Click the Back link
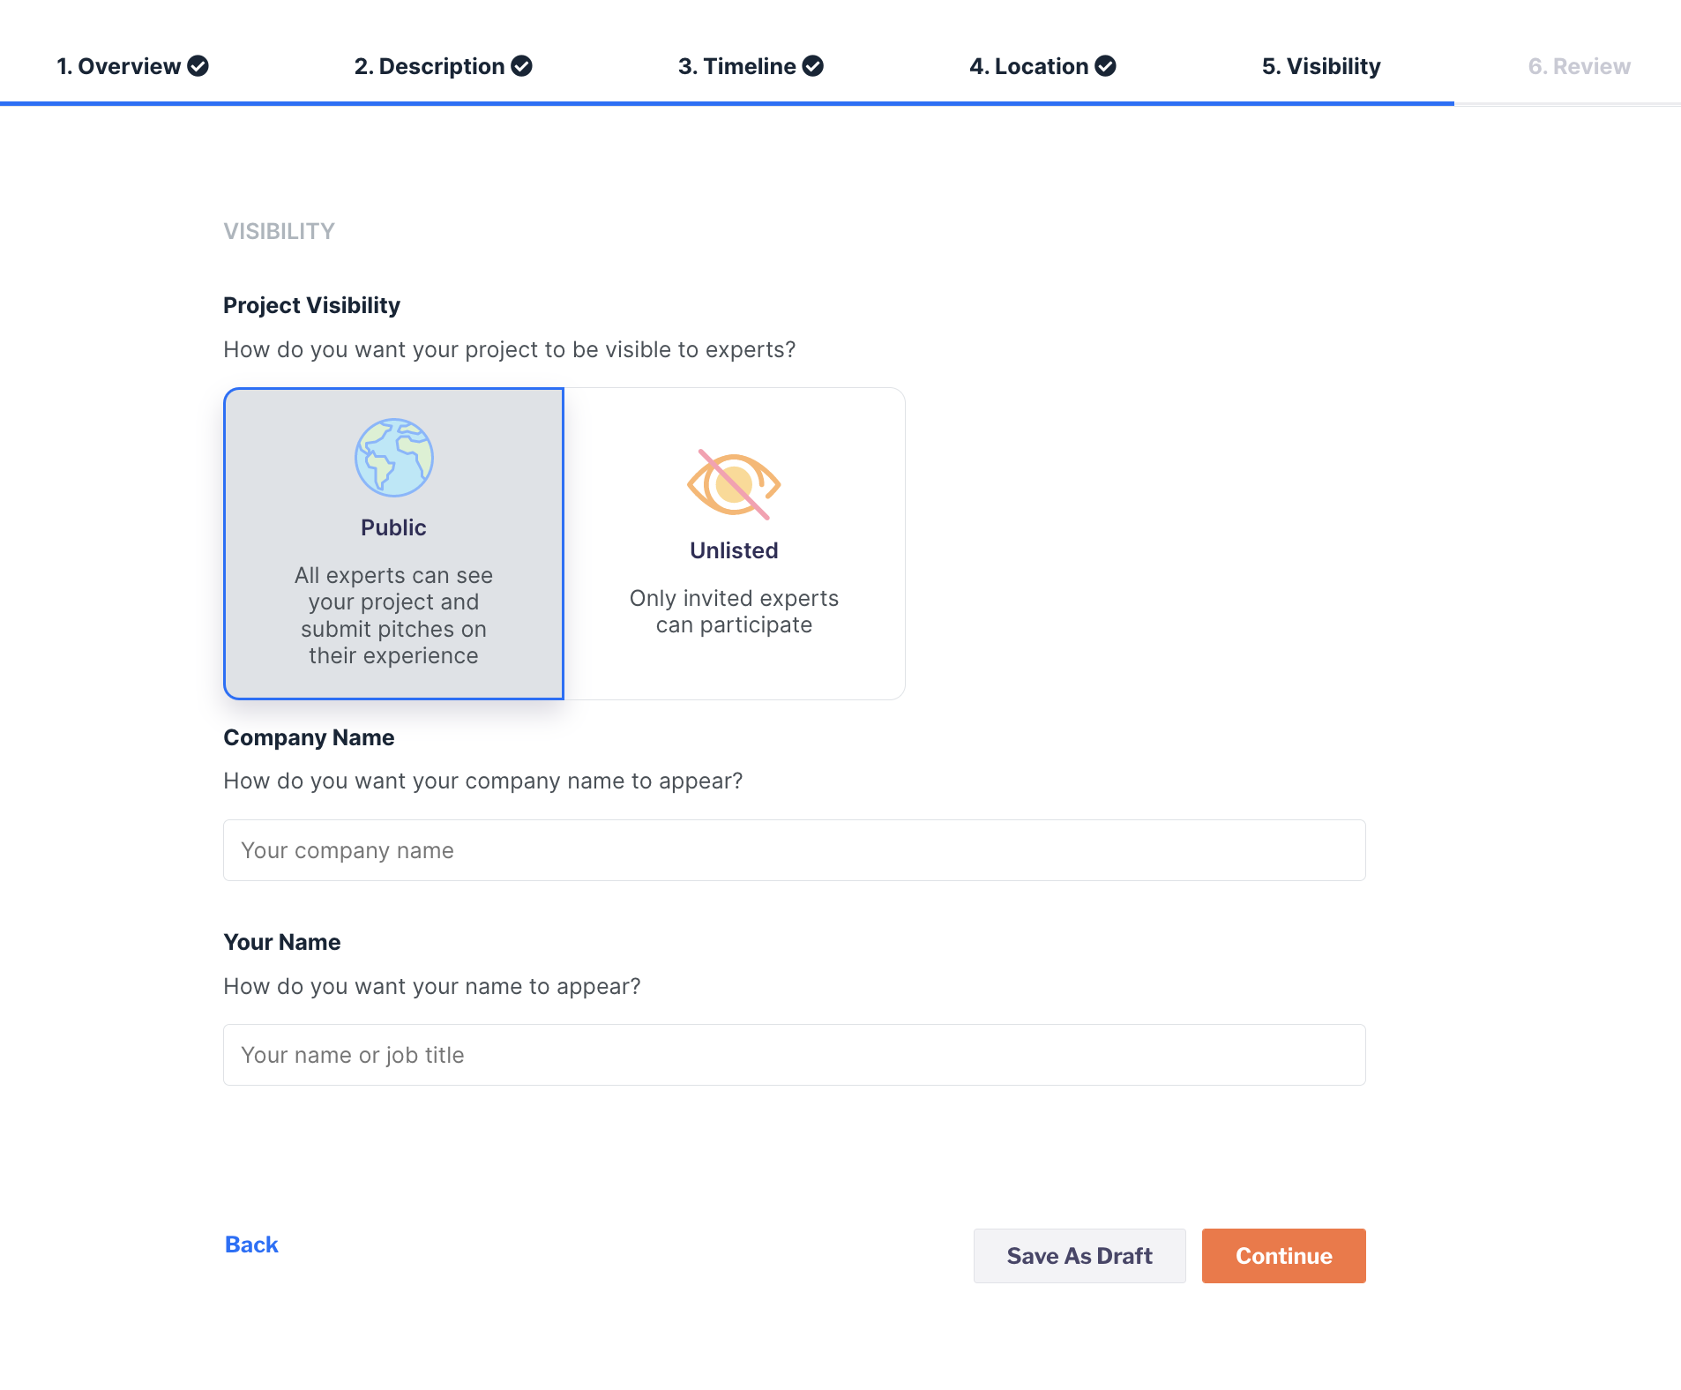The image size is (1681, 1390). click(x=251, y=1244)
